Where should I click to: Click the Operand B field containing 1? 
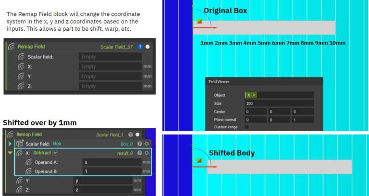[x=112, y=171]
